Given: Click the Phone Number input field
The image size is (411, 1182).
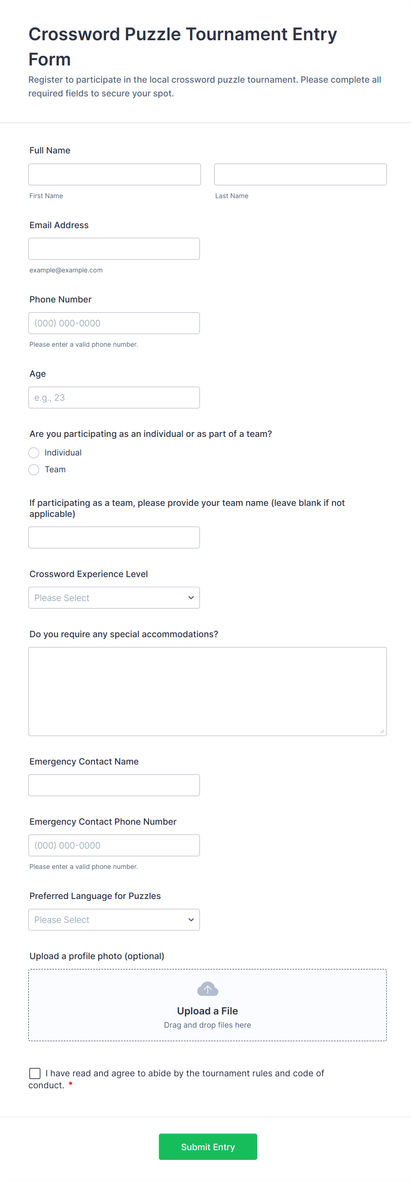Looking at the screenshot, I should [x=114, y=324].
